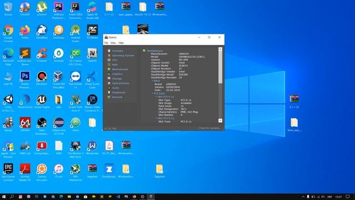355x200 pixels.
Task: Select the Atom desktop shortcut
Action: point(75,124)
